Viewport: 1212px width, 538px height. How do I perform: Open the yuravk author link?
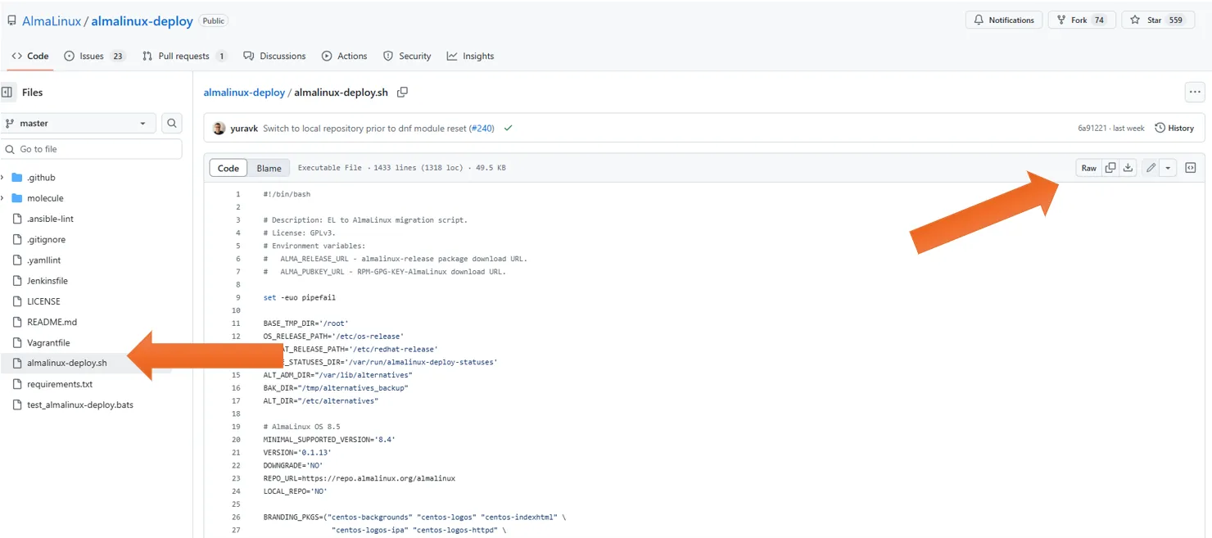[244, 129]
